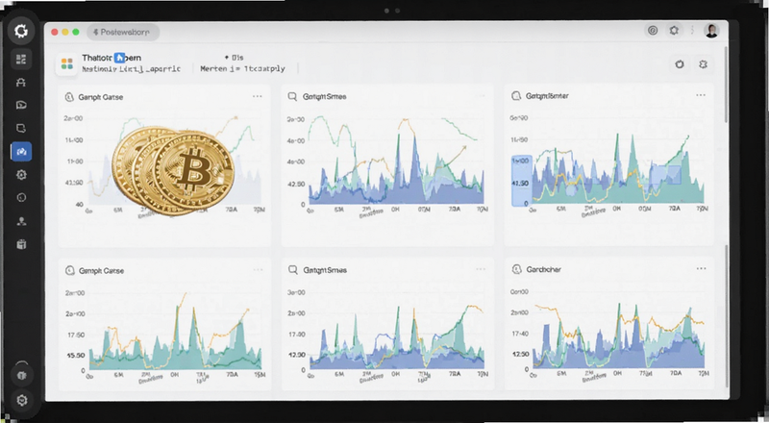Viewport: 769px width, 423px height.
Task: Click the magnifier icon on lower GatgrtSrnes card
Action: [x=293, y=269]
